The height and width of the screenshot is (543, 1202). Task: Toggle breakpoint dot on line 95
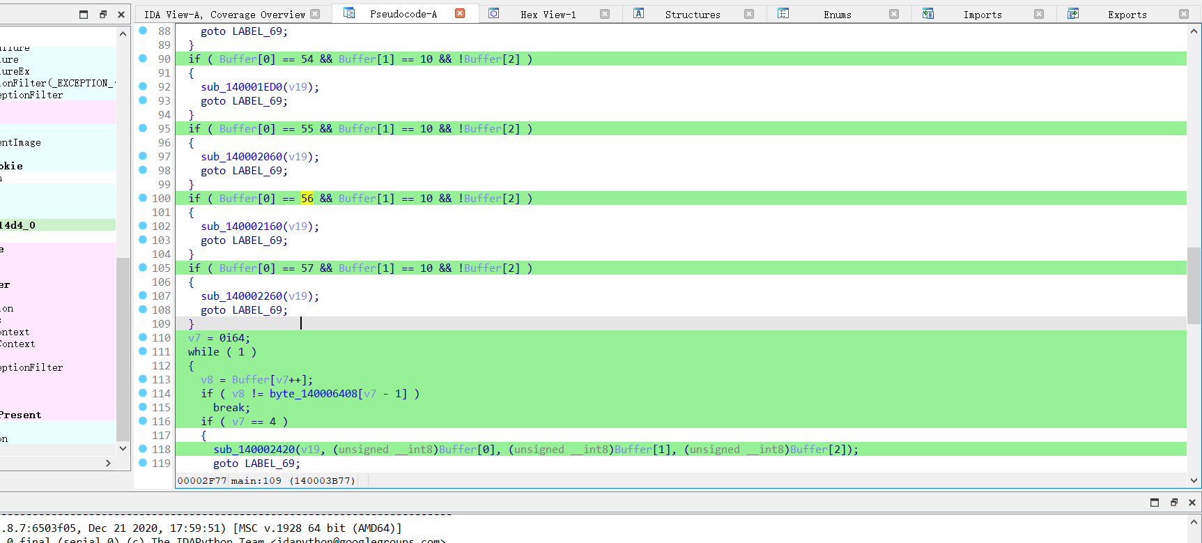pos(143,128)
